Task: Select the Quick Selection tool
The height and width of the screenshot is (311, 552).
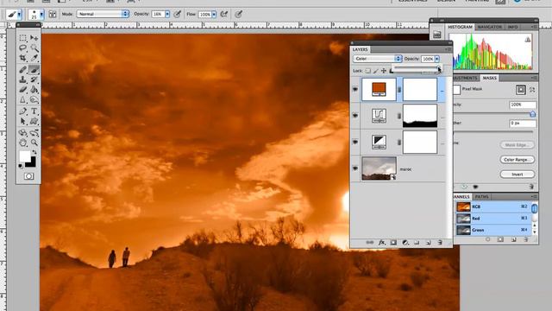Action: [x=34, y=48]
